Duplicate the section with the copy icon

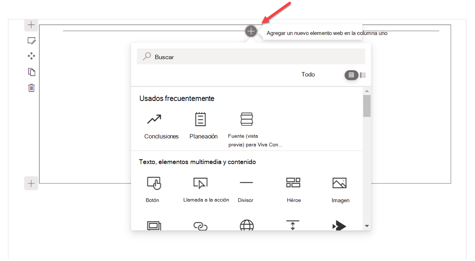click(32, 72)
